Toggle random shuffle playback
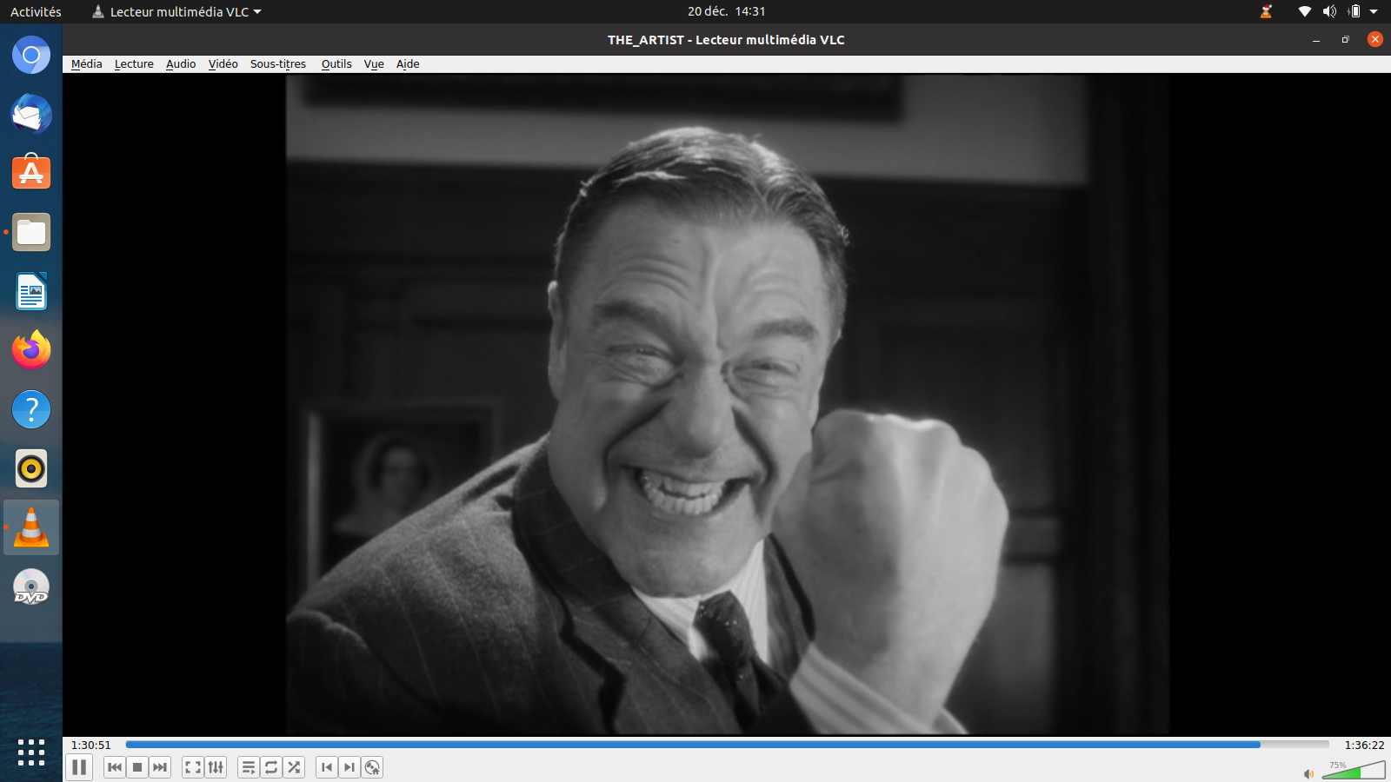Image resolution: width=1391 pixels, height=782 pixels. [x=294, y=767]
